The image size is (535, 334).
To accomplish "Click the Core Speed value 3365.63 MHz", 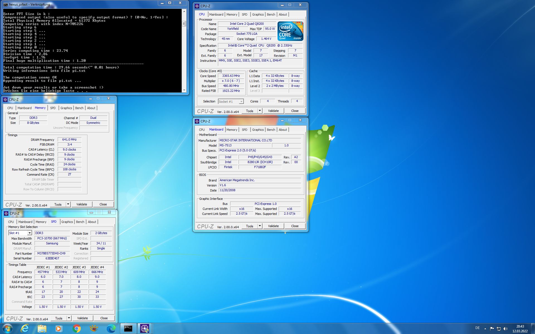I will point(231,76).
